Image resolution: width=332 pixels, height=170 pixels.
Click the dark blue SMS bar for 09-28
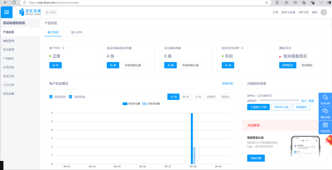coord(192,139)
